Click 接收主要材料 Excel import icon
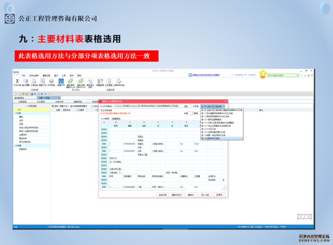The height and width of the screenshot is (245, 333). coord(81,83)
